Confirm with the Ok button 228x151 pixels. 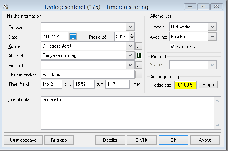pos(173,140)
